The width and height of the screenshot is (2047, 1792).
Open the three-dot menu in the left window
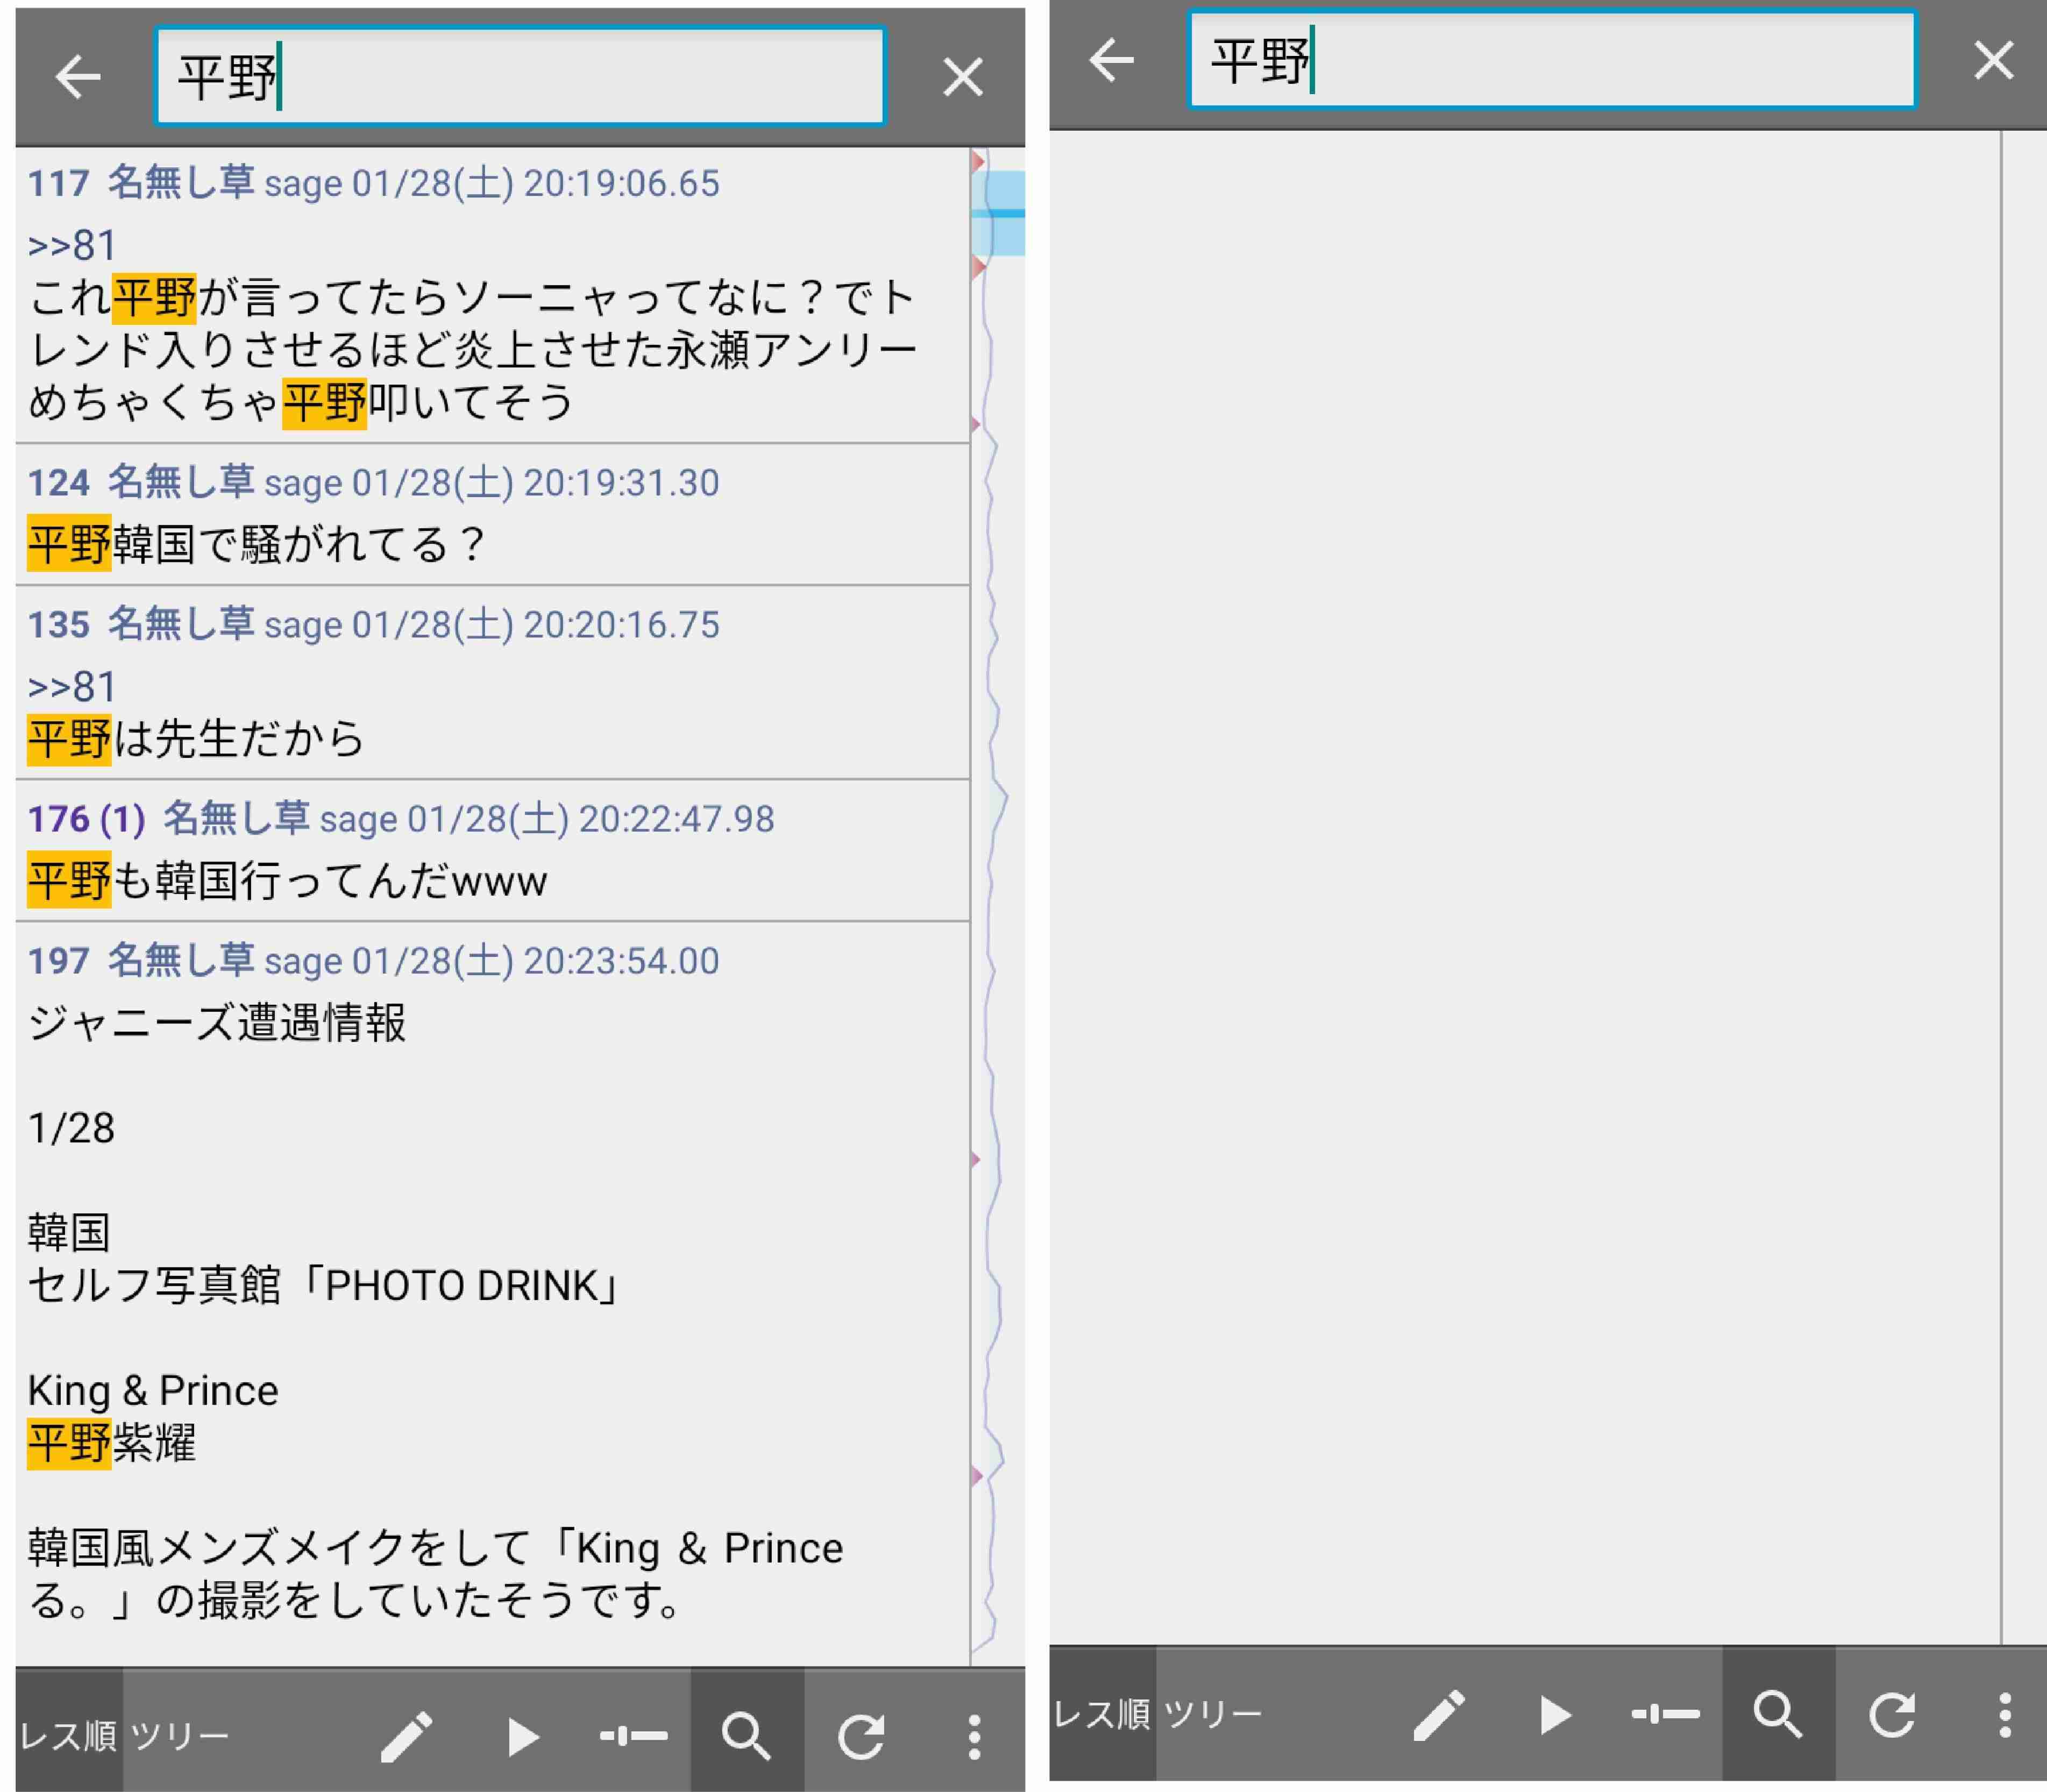coord(974,1738)
